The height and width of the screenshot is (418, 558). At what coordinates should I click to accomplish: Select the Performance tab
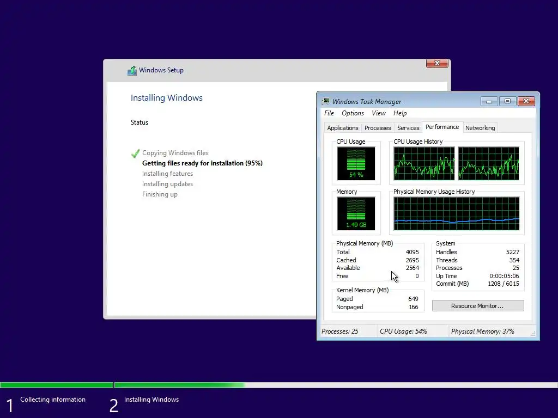tap(442, 127)
